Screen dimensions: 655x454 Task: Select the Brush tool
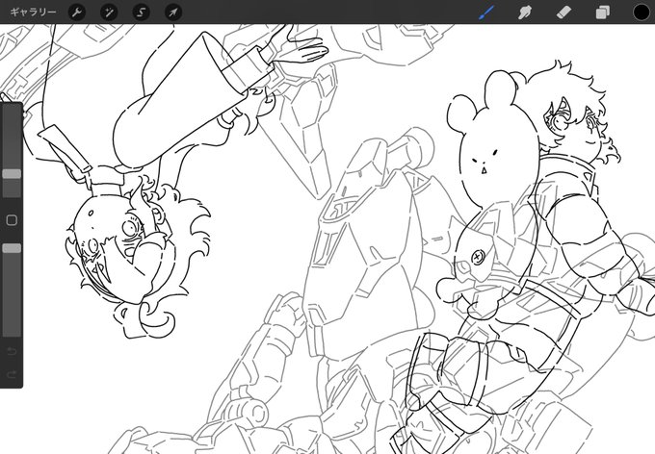click(x=485, y=13)
